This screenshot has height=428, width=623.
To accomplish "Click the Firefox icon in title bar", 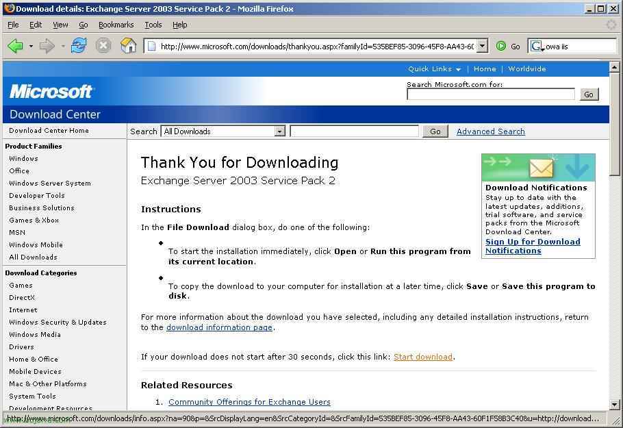I will click(x=9, y=8).
